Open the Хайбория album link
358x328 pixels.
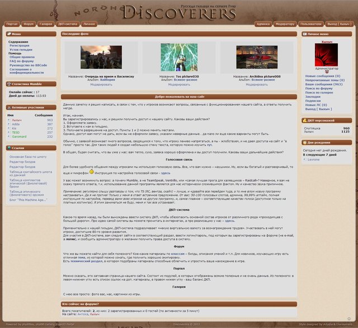coord(107,80)
